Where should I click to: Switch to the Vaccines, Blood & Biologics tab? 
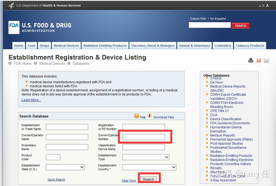[153, 46]
